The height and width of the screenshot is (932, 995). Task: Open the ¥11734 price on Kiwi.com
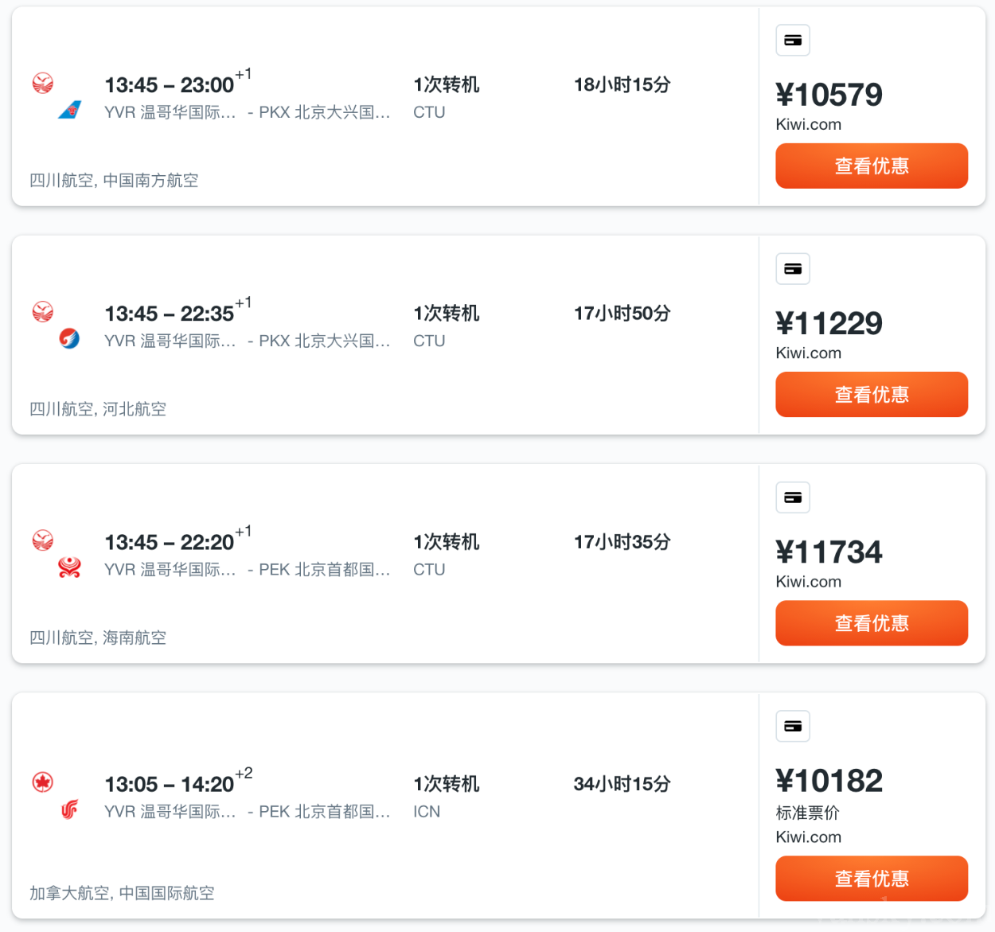(x=872, y=623)
